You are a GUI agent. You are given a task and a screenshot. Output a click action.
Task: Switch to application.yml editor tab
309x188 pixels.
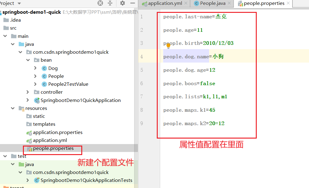pyautogui.click(x=165, y=3)
